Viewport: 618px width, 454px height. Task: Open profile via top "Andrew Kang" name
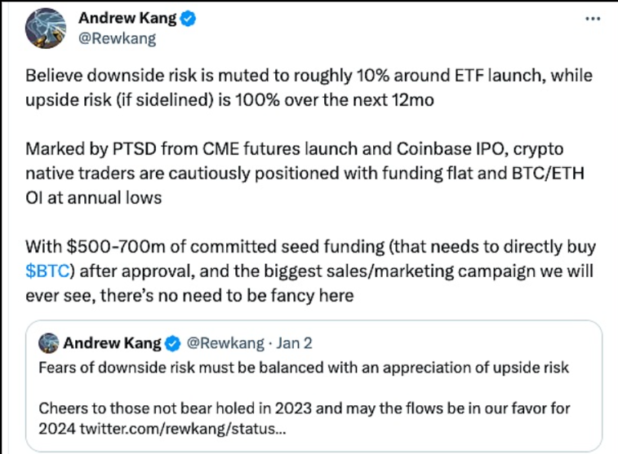click(126, 20)
